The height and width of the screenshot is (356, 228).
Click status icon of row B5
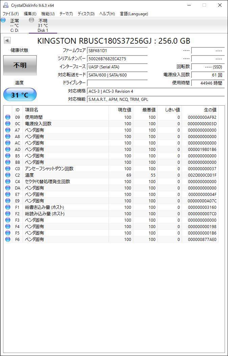click(8, 156)
